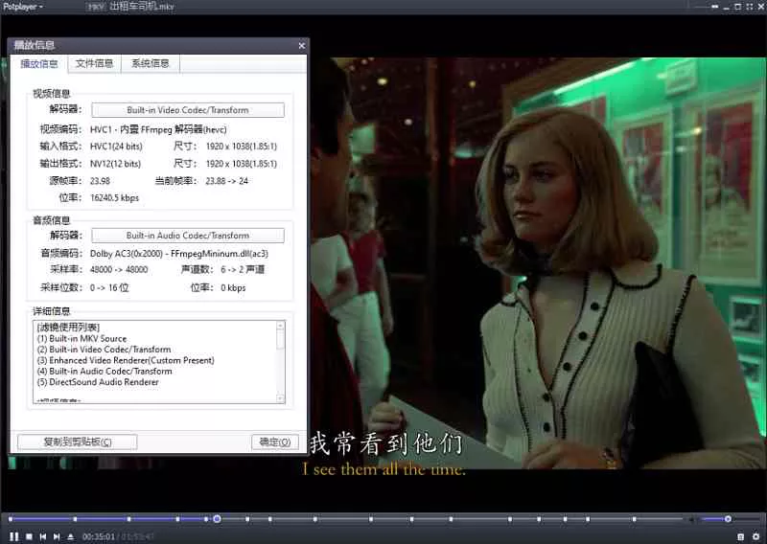767x544 pixels.
Task: Pause the video with the pause button
Action: [x=14, y=536]
